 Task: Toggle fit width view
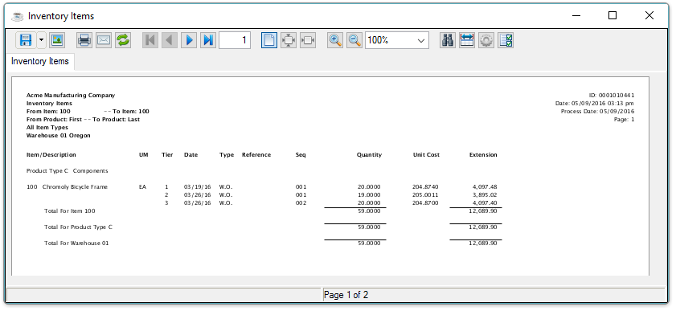[x=308, y=40]
